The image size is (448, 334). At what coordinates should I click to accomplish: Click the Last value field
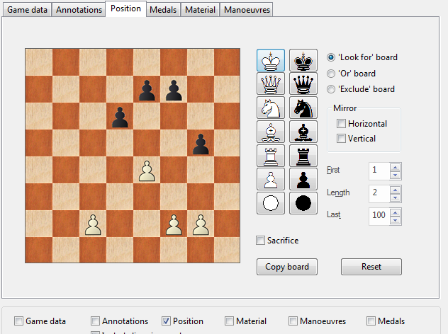point(379,217)
